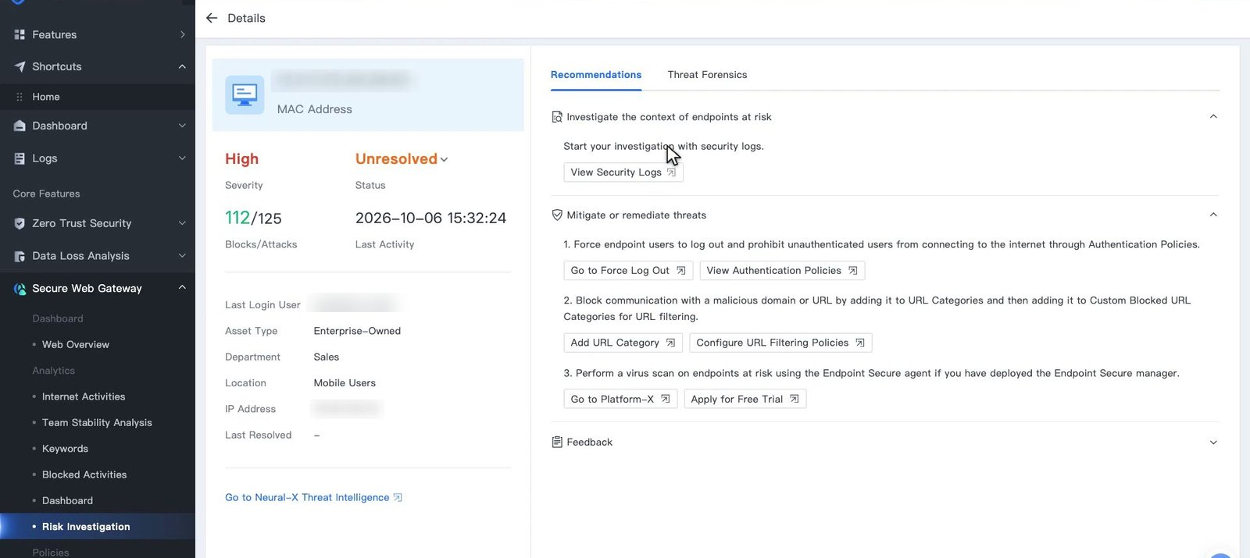Click the Data Loss Analysis icon
The width and height of the screenshot is (1250, 558).
[20, 256]
